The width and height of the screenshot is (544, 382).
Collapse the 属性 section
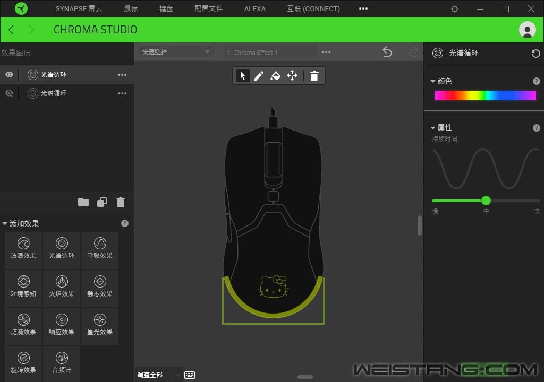point(433,128)
